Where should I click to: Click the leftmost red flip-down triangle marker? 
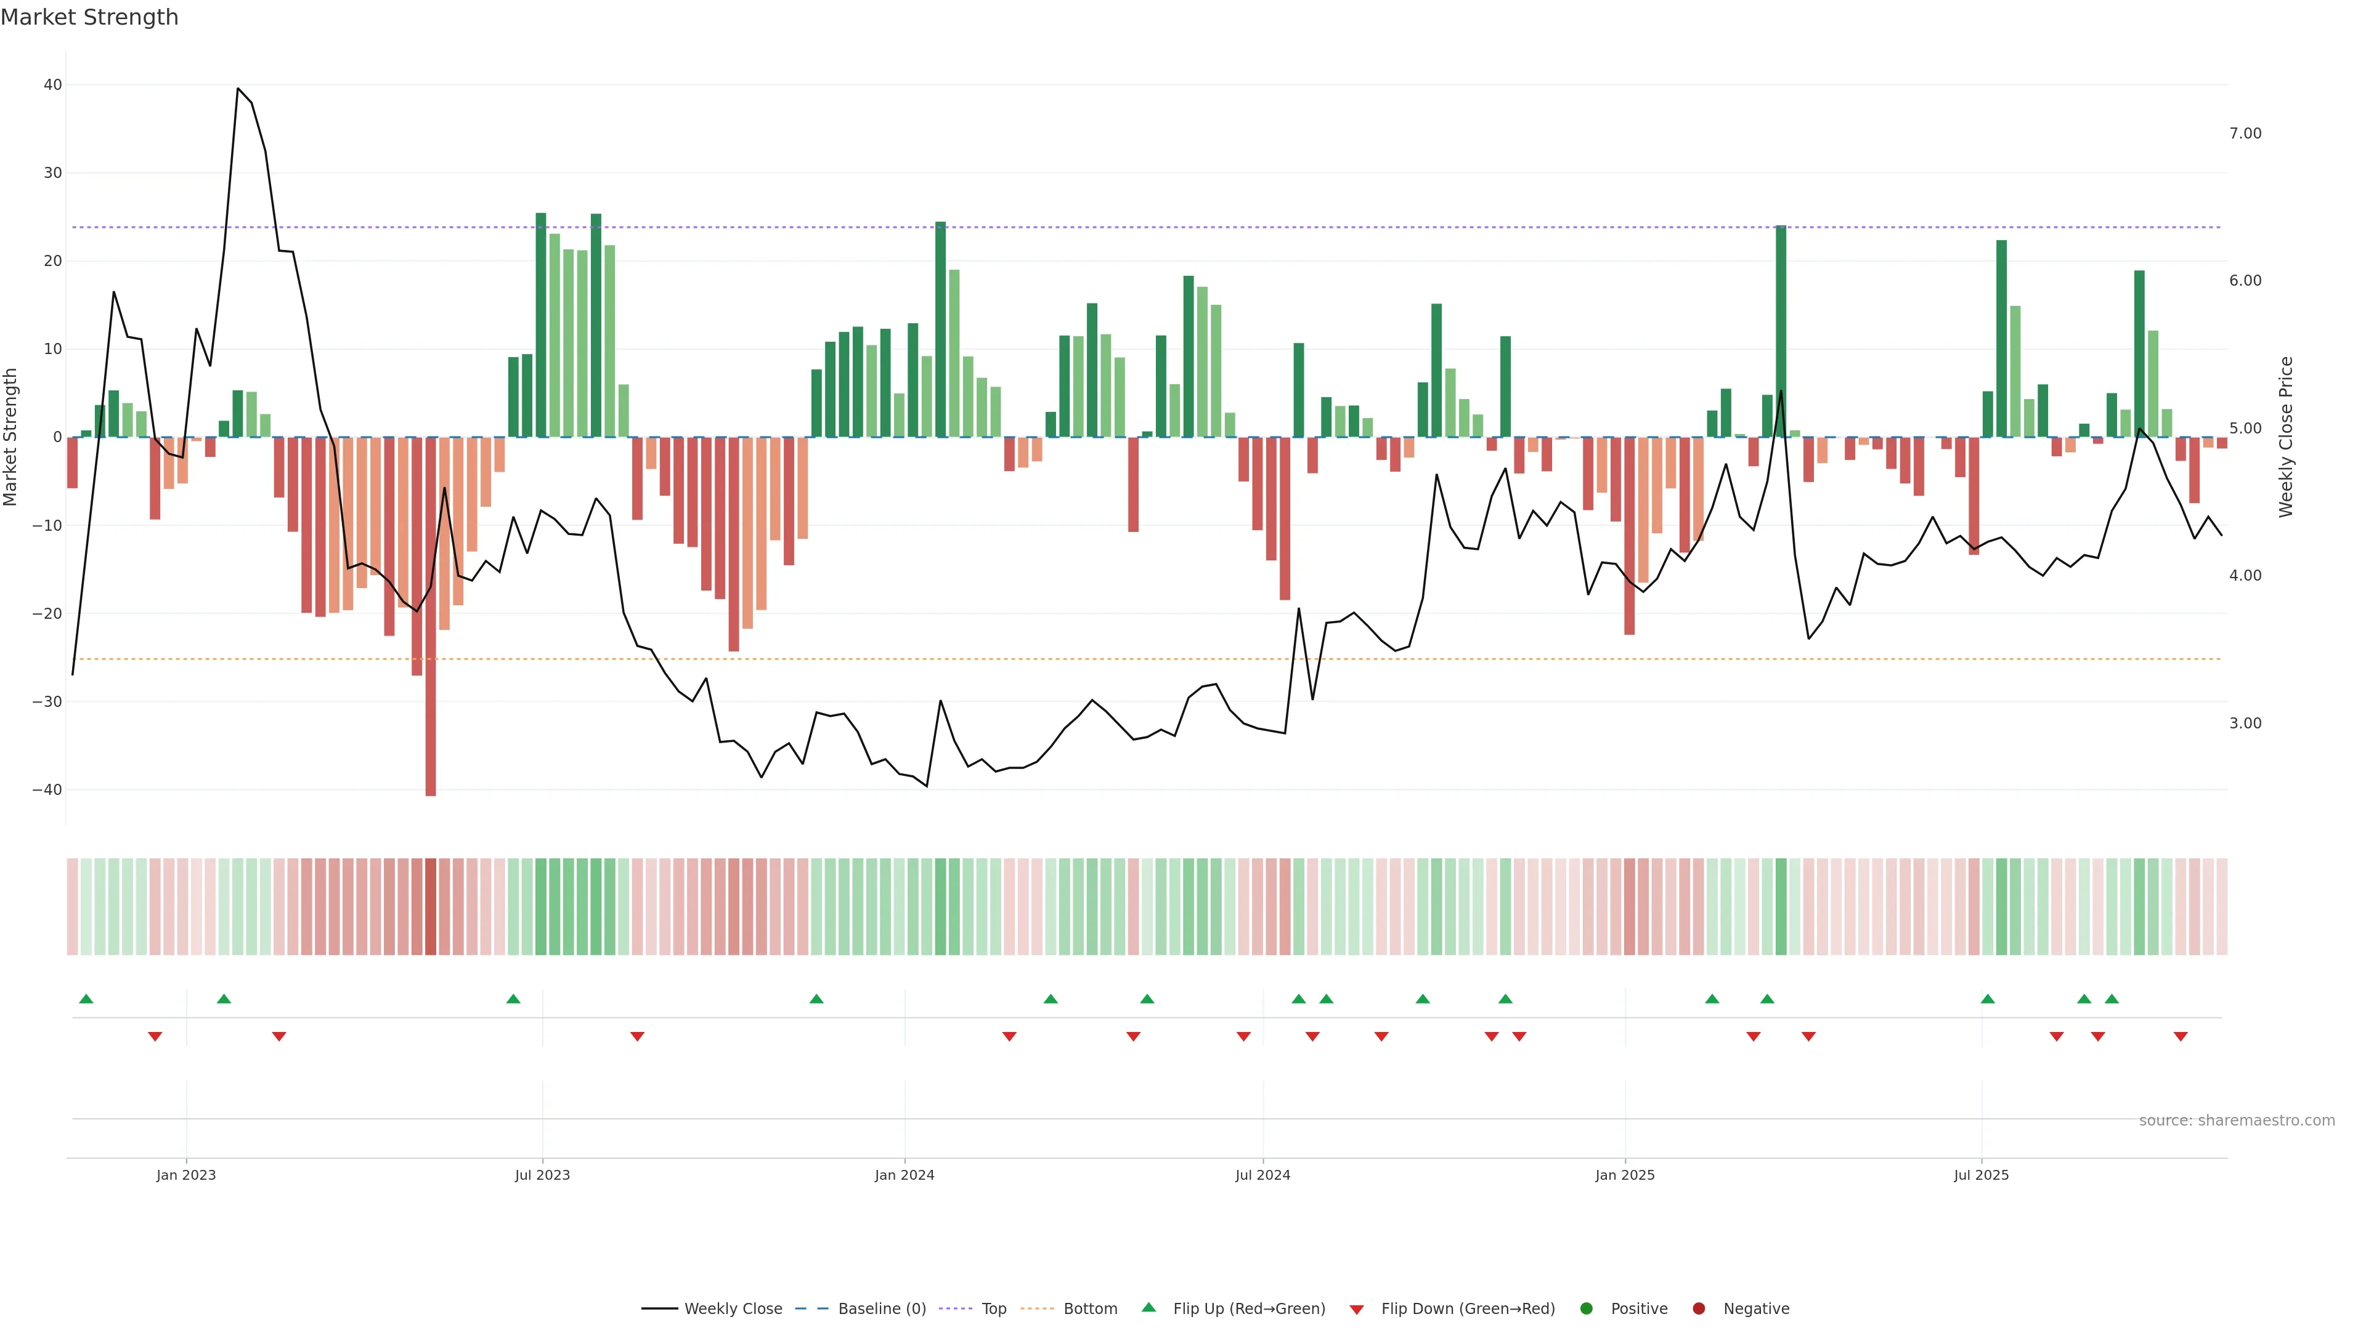pos(155,1036)
